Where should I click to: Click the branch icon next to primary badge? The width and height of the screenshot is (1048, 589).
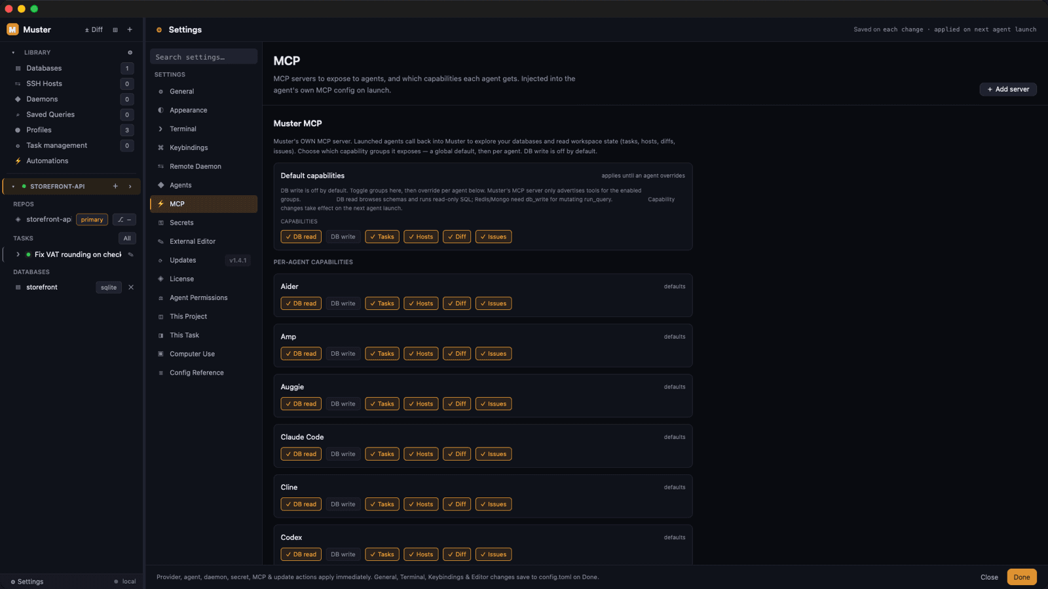tap(124, 219)
